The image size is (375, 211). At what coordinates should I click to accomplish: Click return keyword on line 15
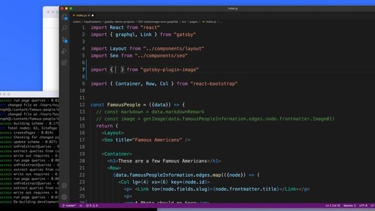click(x=104, y=126)
